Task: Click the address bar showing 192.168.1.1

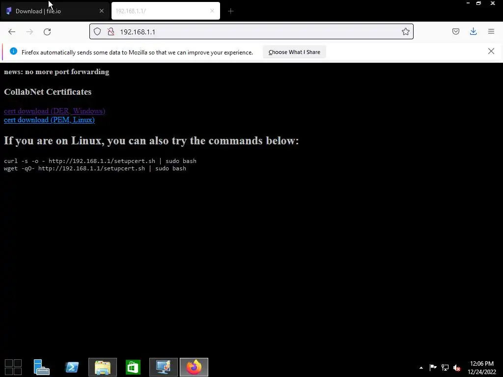Action: point(251,32)
